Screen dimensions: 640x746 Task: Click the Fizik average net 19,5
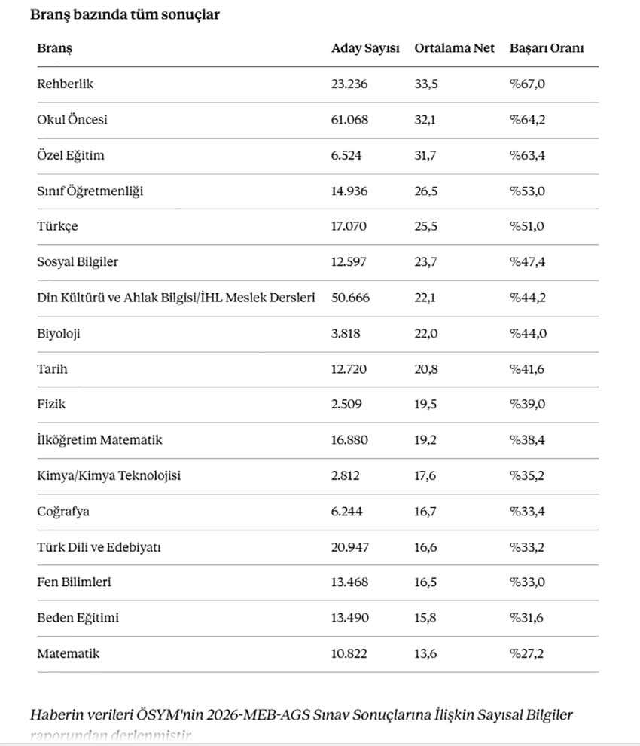(425, 405)
